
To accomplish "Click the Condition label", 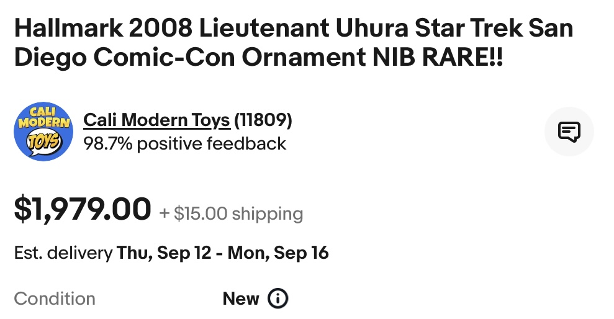I will tap(55, 299).
